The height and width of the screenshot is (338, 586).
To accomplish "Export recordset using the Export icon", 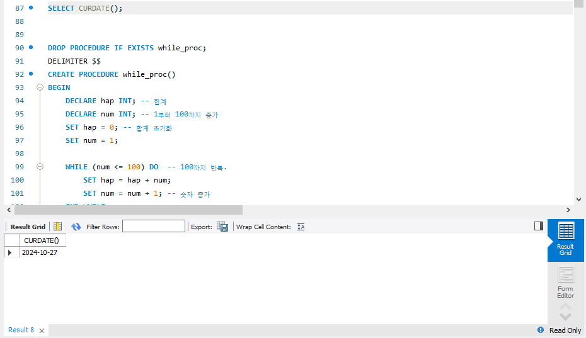I will pyautogui.click(x=222, y=227).
